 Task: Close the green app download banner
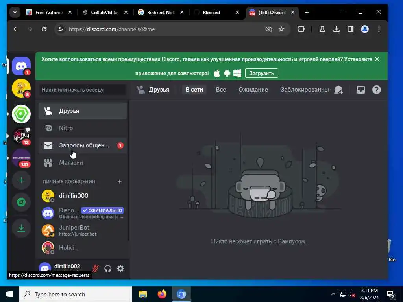[377, 59]
